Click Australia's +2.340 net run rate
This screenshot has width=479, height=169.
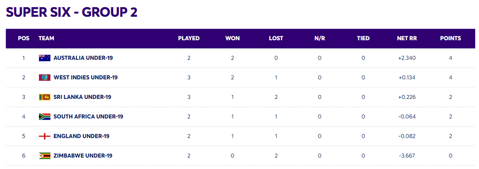(407, 58)
